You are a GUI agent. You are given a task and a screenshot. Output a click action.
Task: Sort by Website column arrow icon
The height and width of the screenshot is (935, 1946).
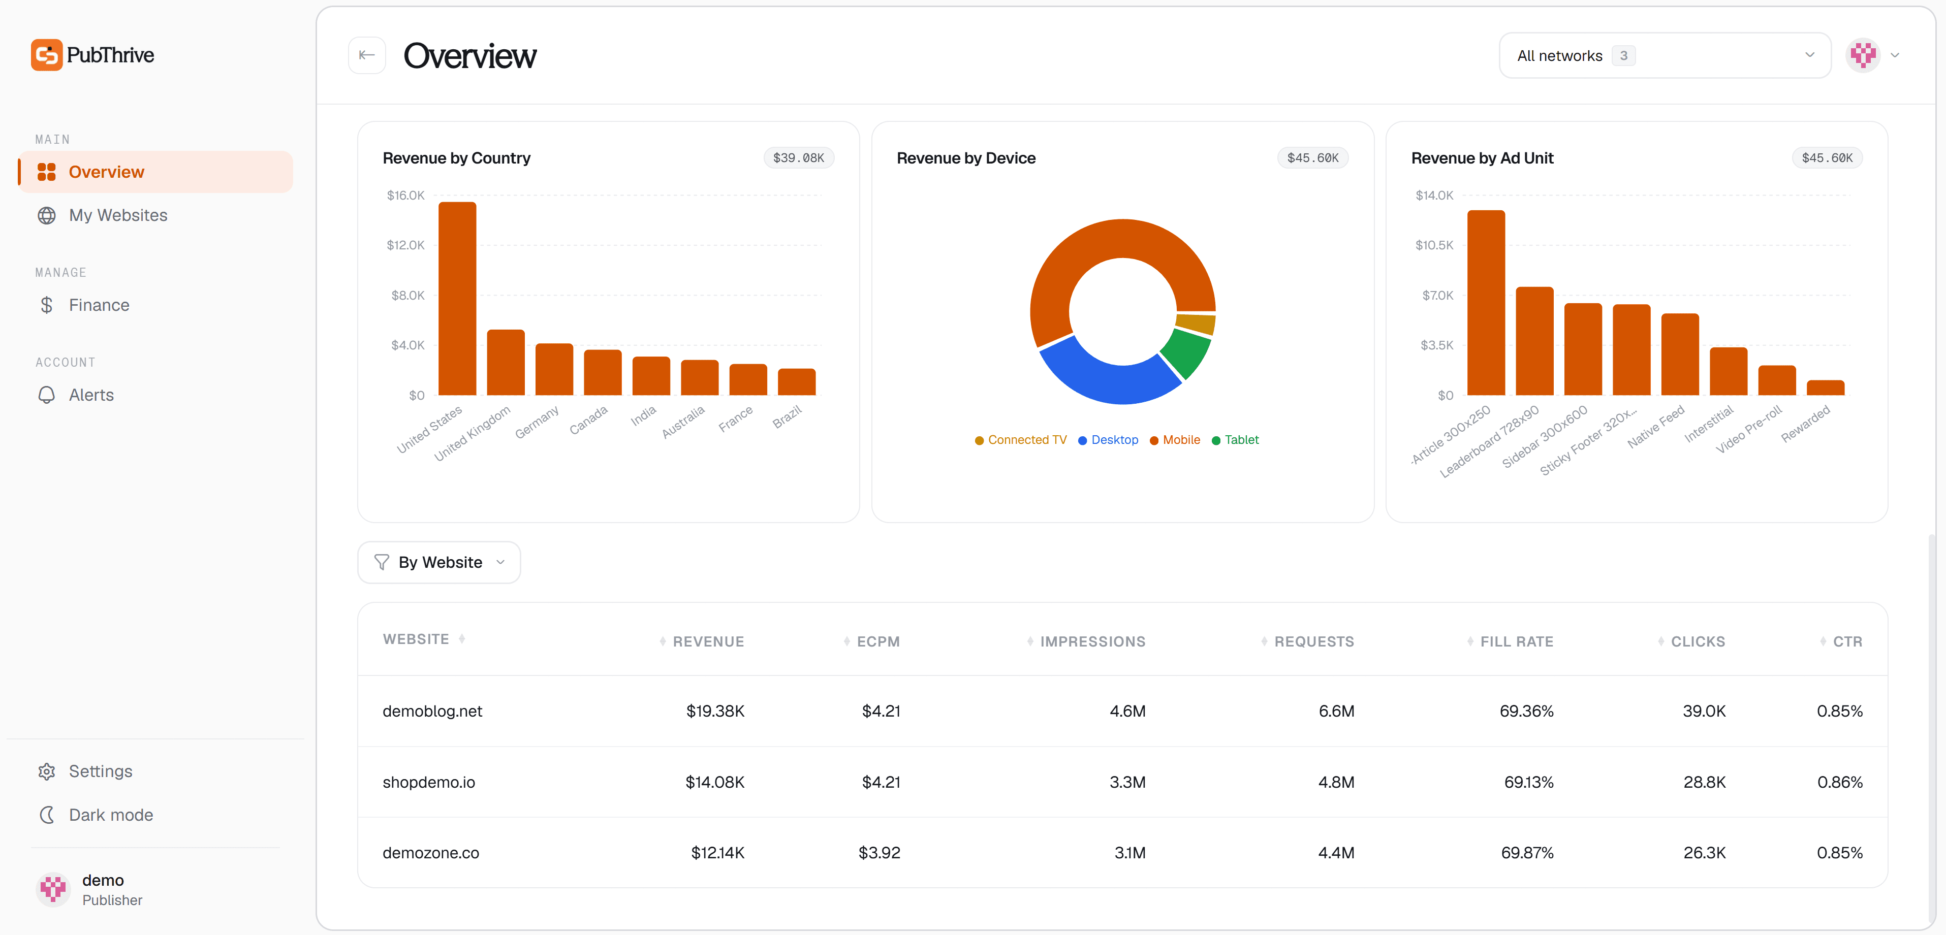click(x=461, y=639)
